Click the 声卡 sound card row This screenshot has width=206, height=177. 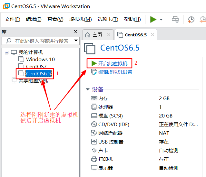click(144, 150)
